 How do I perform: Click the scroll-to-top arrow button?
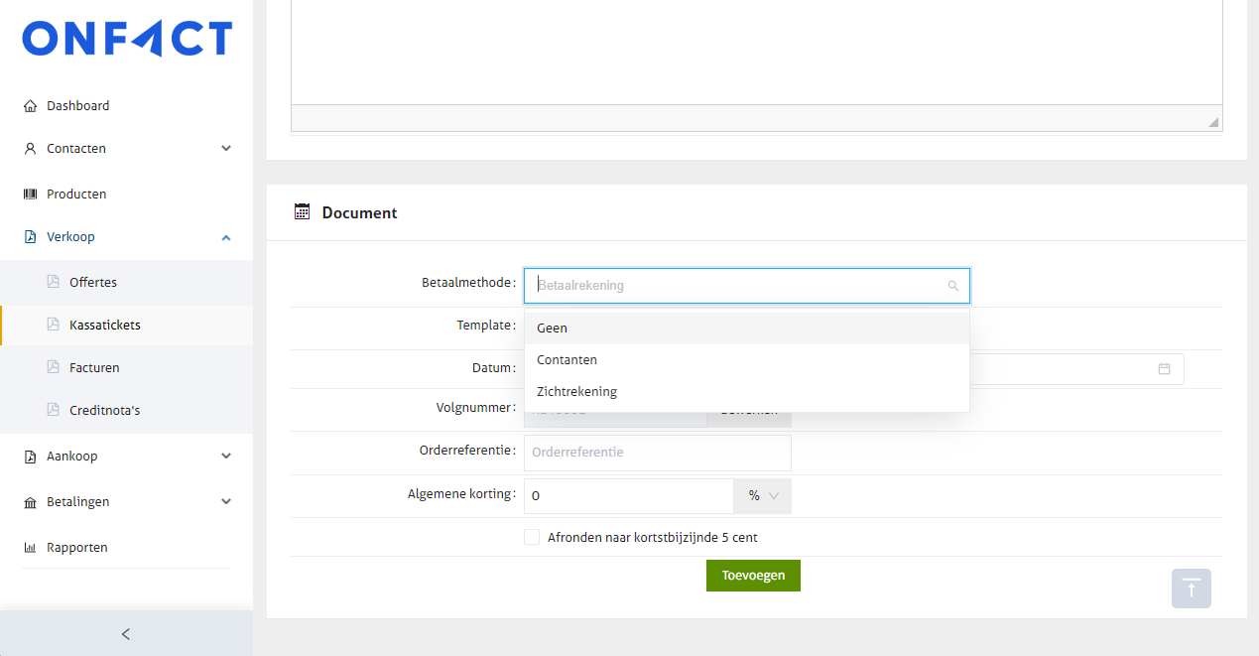1191,589
